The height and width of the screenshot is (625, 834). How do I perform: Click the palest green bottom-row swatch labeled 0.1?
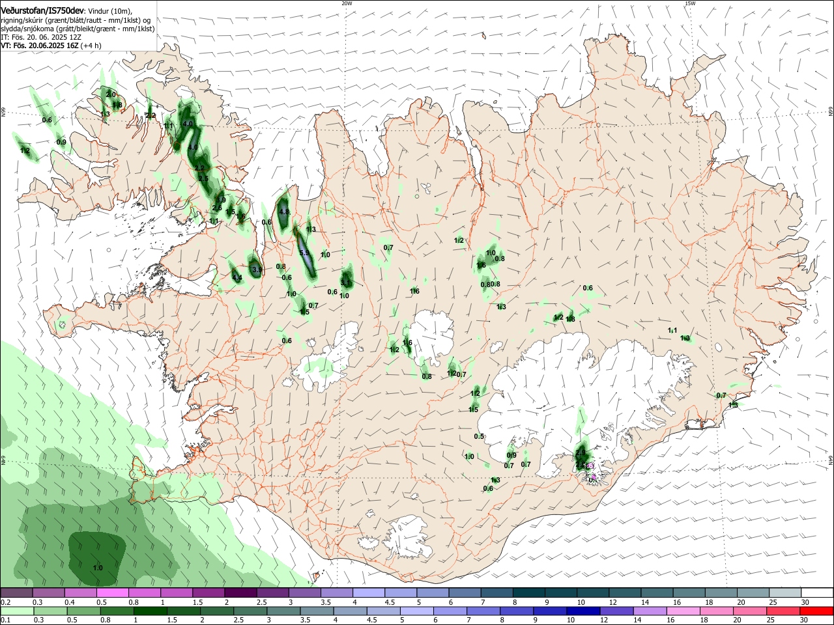(16, 611)
